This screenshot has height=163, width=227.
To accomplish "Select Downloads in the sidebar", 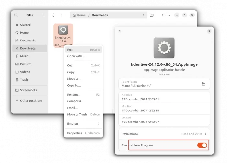I will tap(30, 48).
